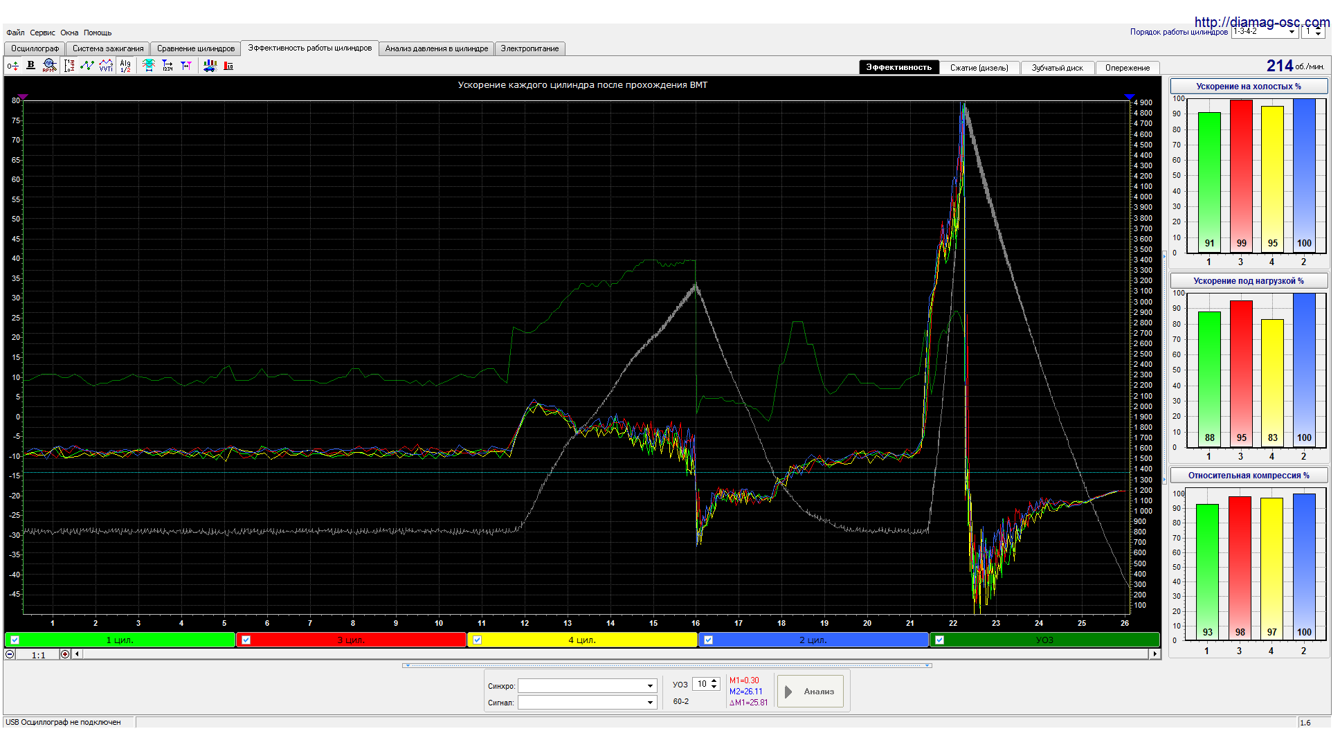This screenshot has width=1340, height=731.
Task: Click the Относительная компрессия % header
Action: [1249, 476]
